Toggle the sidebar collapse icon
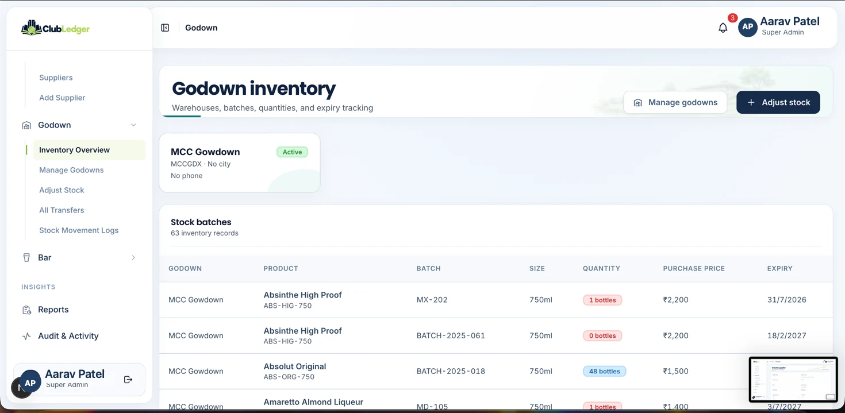This screenshot has height=413, width=845. 165,28
